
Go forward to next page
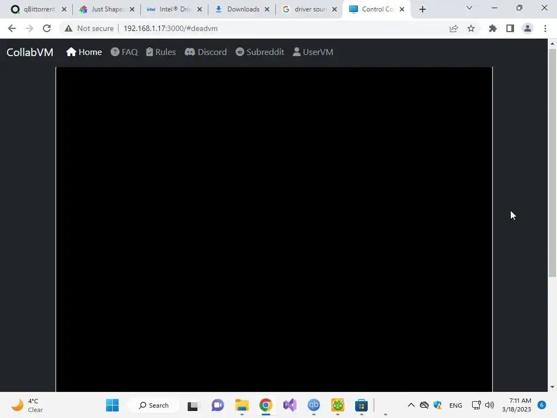coord(29,28)
